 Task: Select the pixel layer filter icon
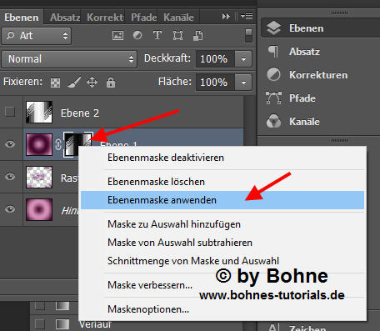[x=117, y=36]
